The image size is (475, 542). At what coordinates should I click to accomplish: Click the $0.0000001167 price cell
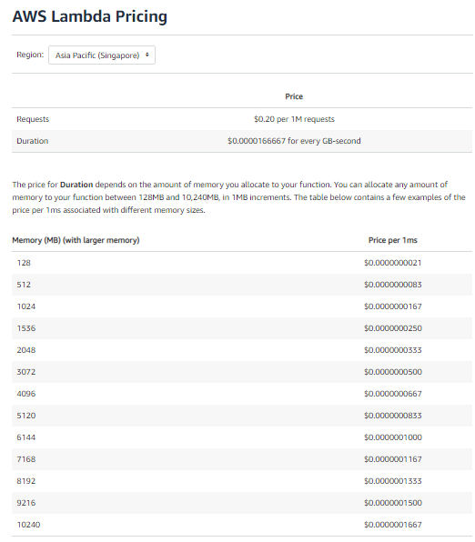(x=393, y=459)
